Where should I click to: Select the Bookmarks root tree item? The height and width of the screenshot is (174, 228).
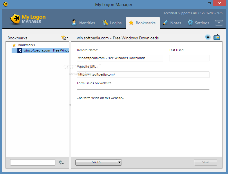pyautogui.click(x=26, y=45)
